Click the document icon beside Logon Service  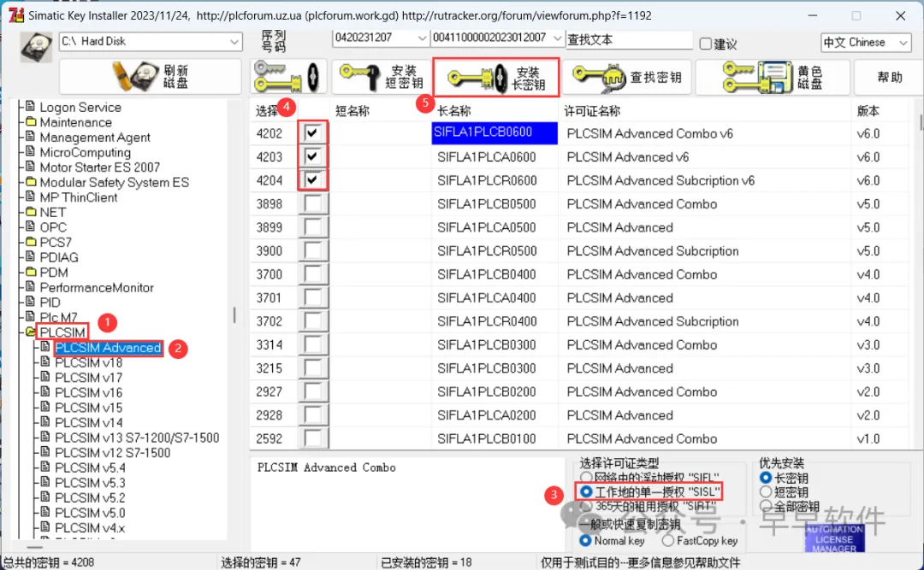31,107
